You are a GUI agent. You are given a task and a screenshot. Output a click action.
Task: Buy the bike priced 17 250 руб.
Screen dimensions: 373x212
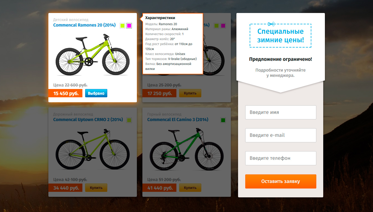pos(190,93)
